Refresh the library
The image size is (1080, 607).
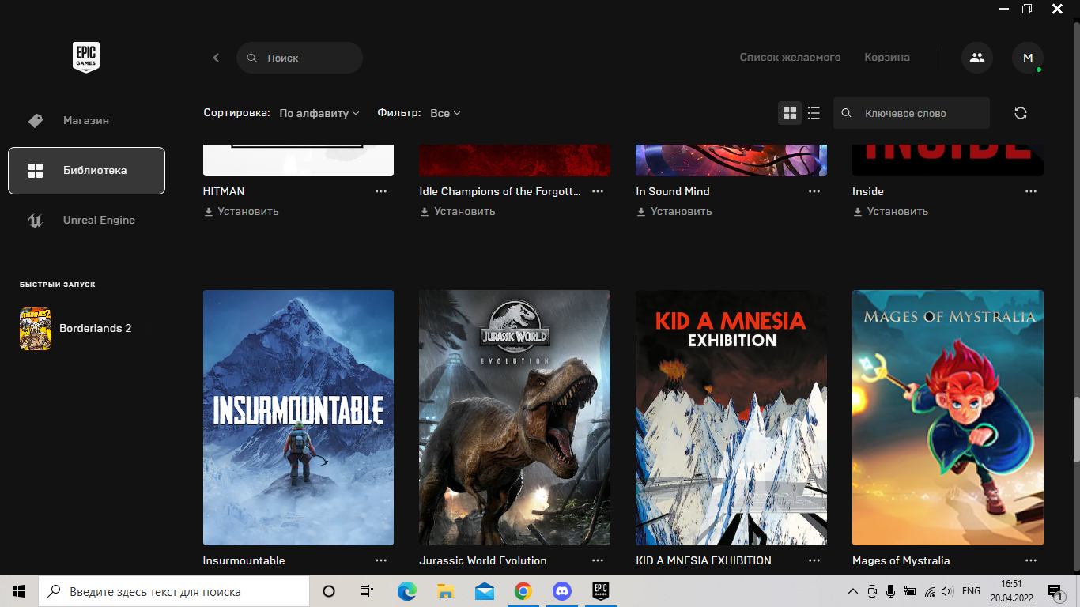(x=1021, y=113)
